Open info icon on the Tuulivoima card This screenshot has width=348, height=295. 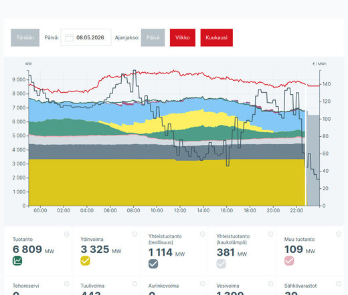pyautogui.click(x=135, y=284)
